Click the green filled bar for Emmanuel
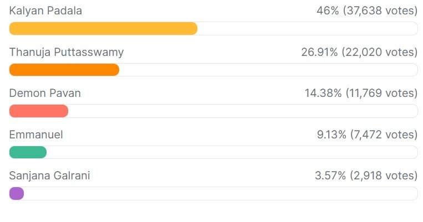The height and width of the screenshot is (222, 423). coord(28,152)
